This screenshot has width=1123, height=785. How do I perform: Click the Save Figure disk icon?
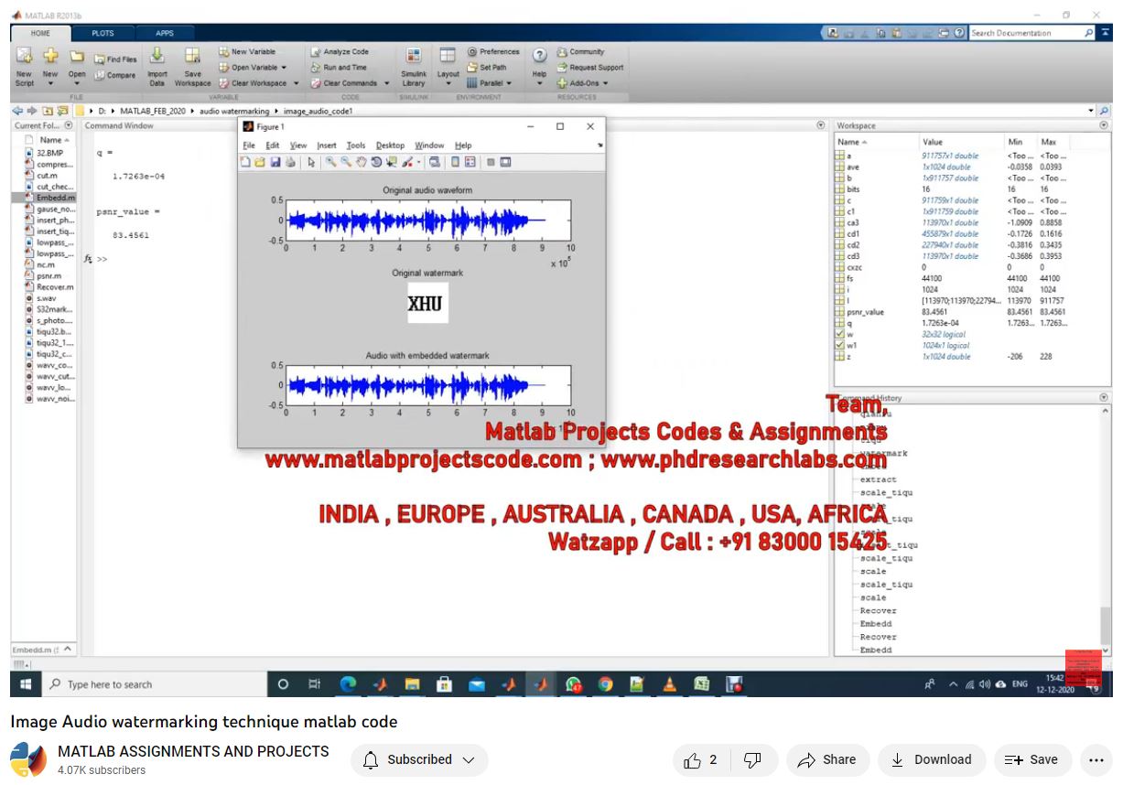275,162
